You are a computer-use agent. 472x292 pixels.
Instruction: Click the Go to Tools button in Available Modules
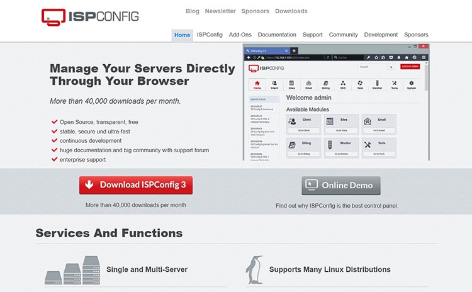tap(379, 154)
